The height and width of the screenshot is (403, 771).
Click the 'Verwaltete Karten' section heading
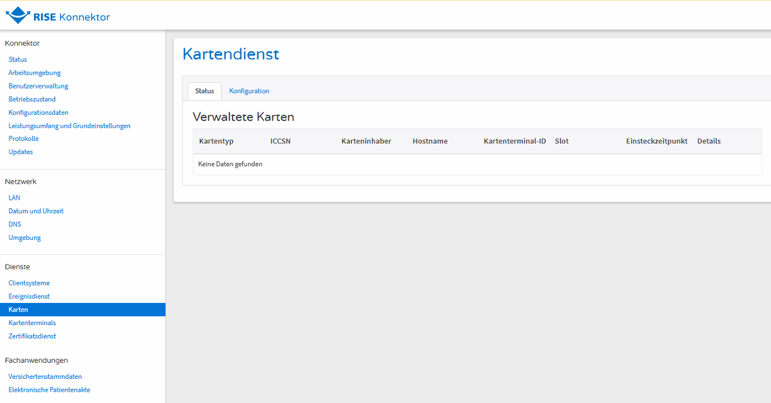(x=243, y=117)
